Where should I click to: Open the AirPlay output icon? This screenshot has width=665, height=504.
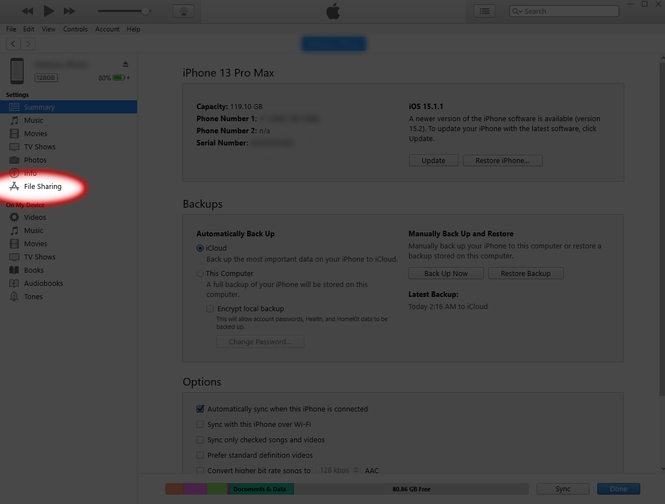point(183,11)
